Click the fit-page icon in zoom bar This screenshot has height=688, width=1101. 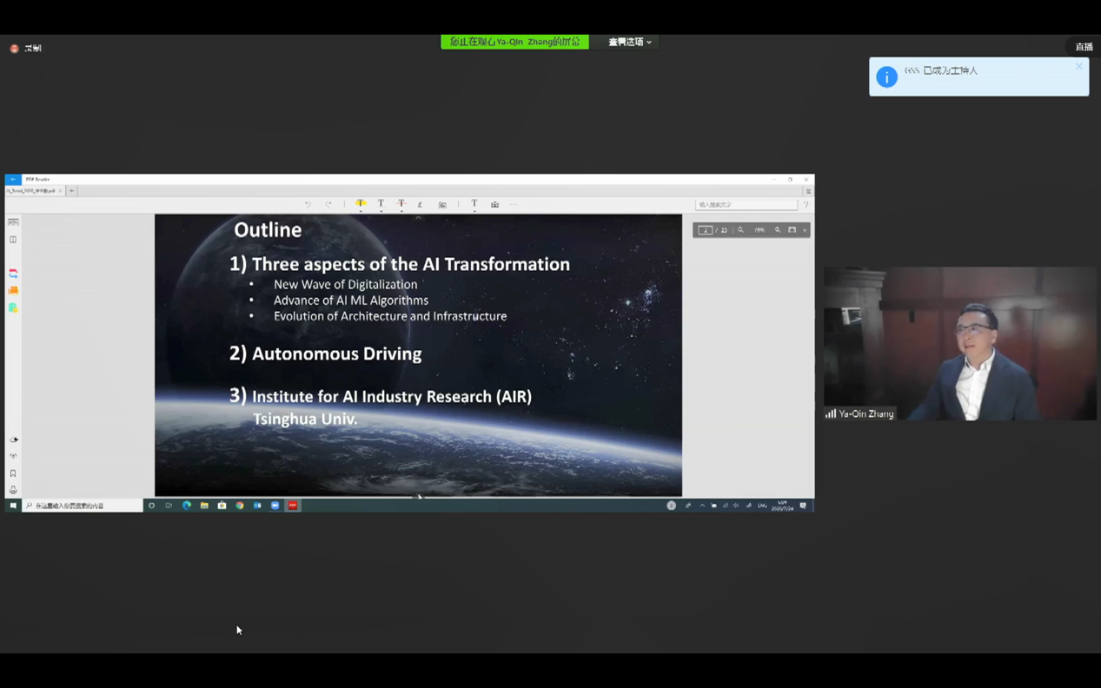coord(792,230)
